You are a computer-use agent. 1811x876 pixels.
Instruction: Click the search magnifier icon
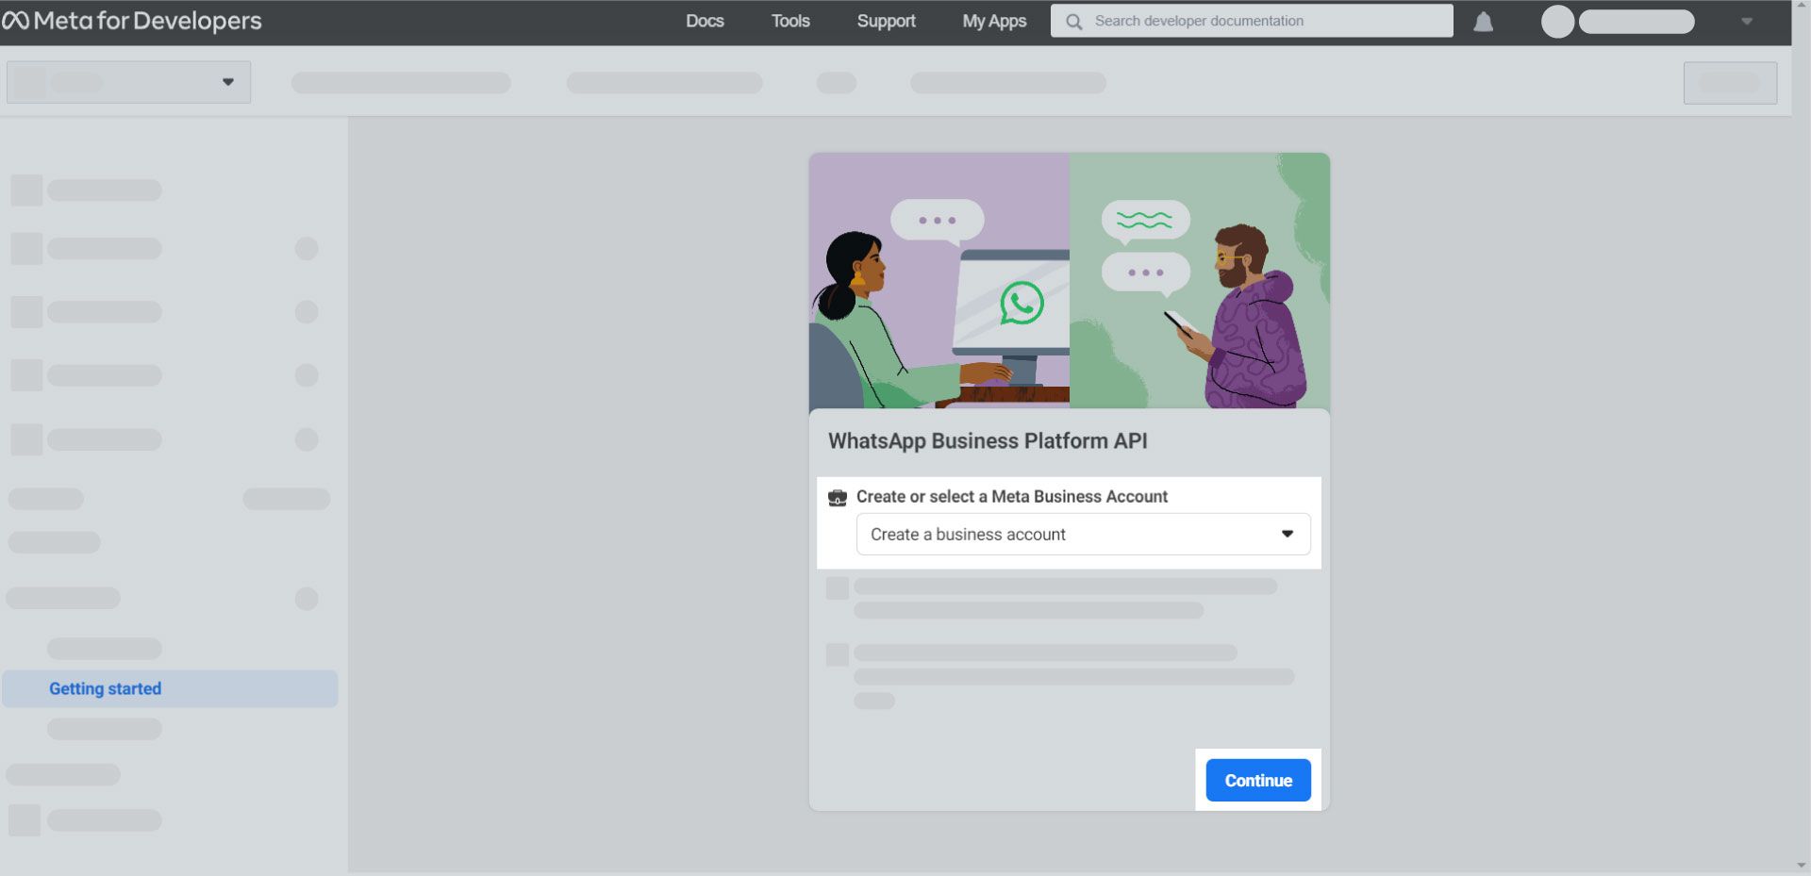(1073, 20)
